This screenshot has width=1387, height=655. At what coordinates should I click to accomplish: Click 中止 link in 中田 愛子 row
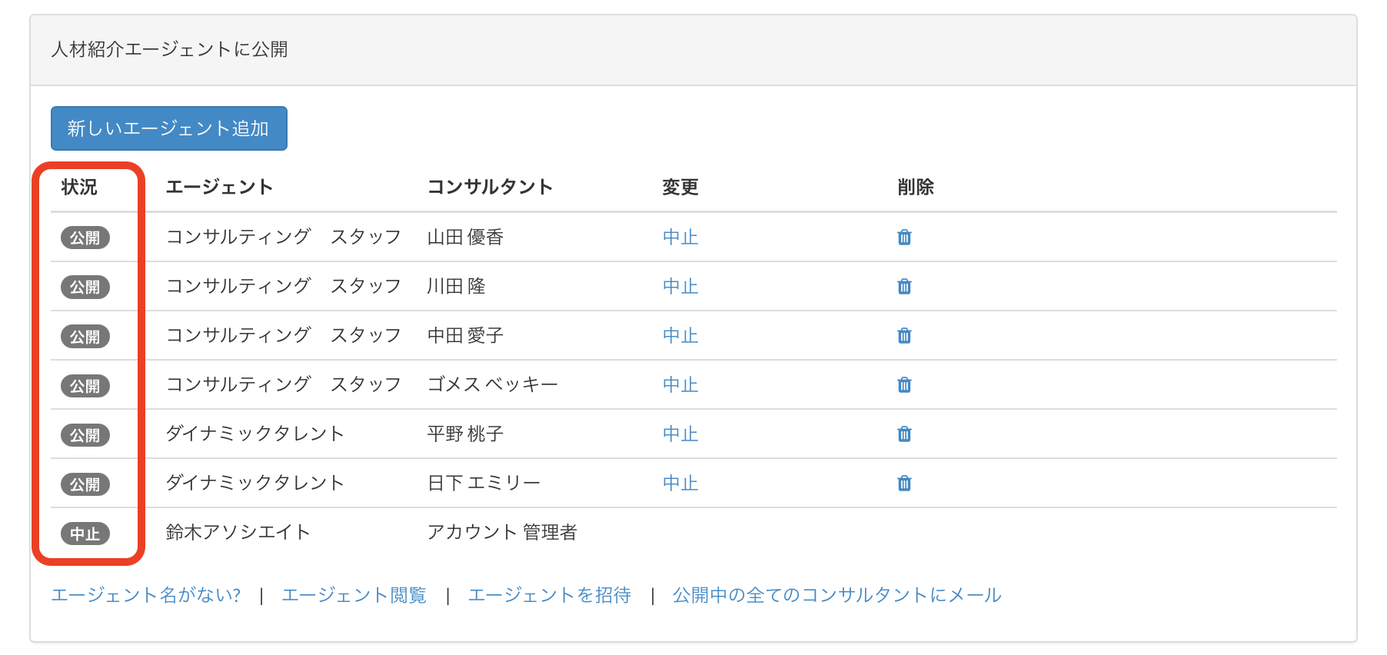point(680,336)
